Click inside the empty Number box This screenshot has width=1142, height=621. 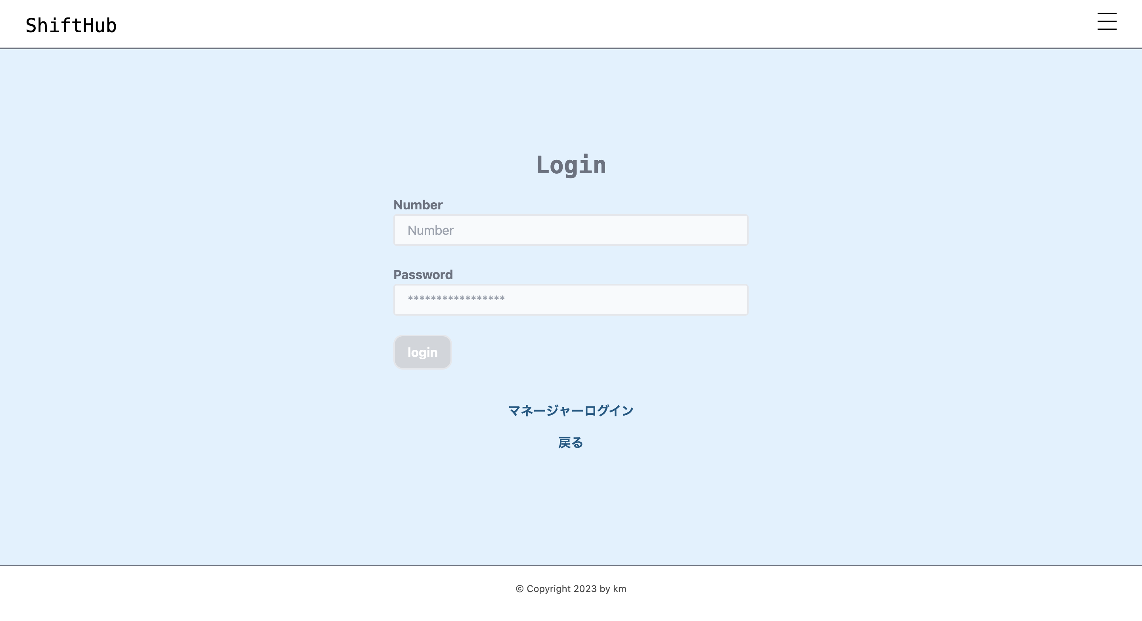click(570, 230)
